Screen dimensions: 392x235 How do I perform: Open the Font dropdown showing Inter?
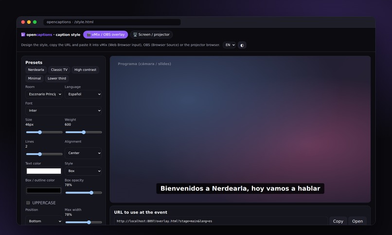[x=64, y=111]
